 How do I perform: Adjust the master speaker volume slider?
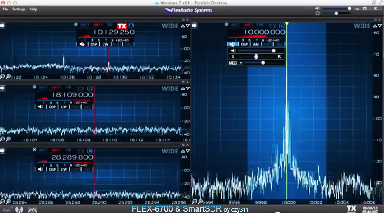tap(337, 9)
